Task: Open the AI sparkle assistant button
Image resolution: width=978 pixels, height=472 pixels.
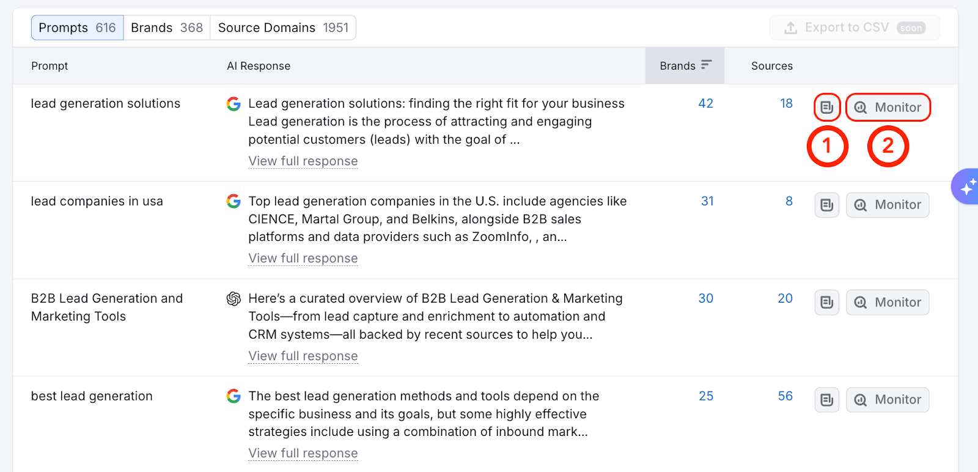Action: pyautogui.click(x=966, y=187)
